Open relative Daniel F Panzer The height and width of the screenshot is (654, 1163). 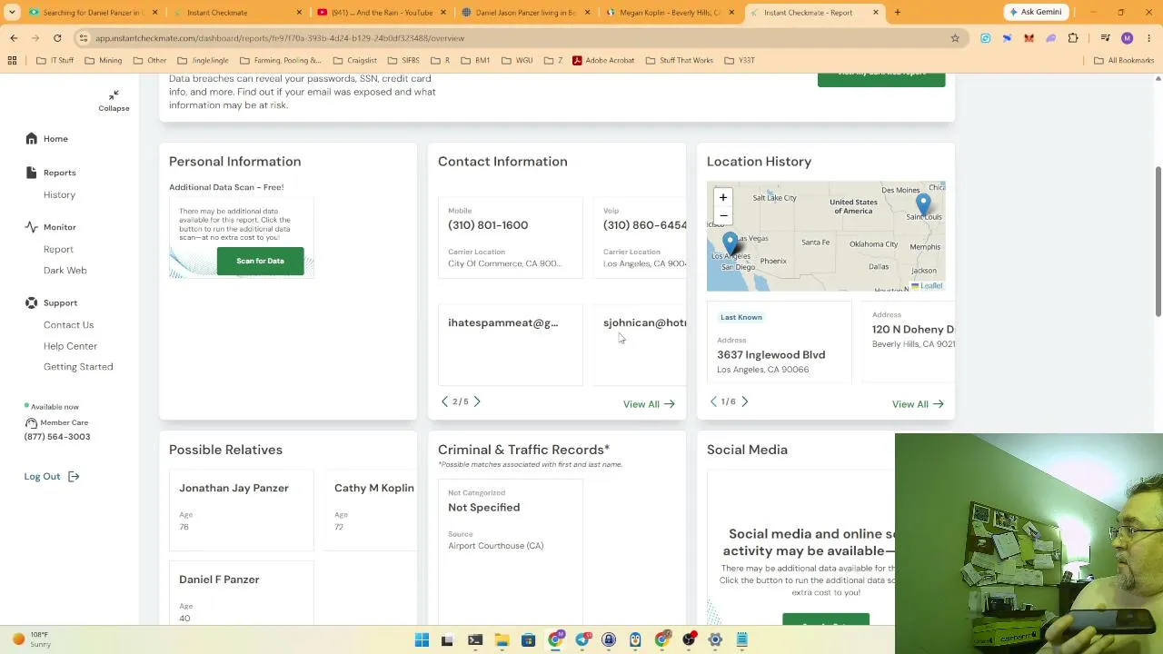coord(219,580)
